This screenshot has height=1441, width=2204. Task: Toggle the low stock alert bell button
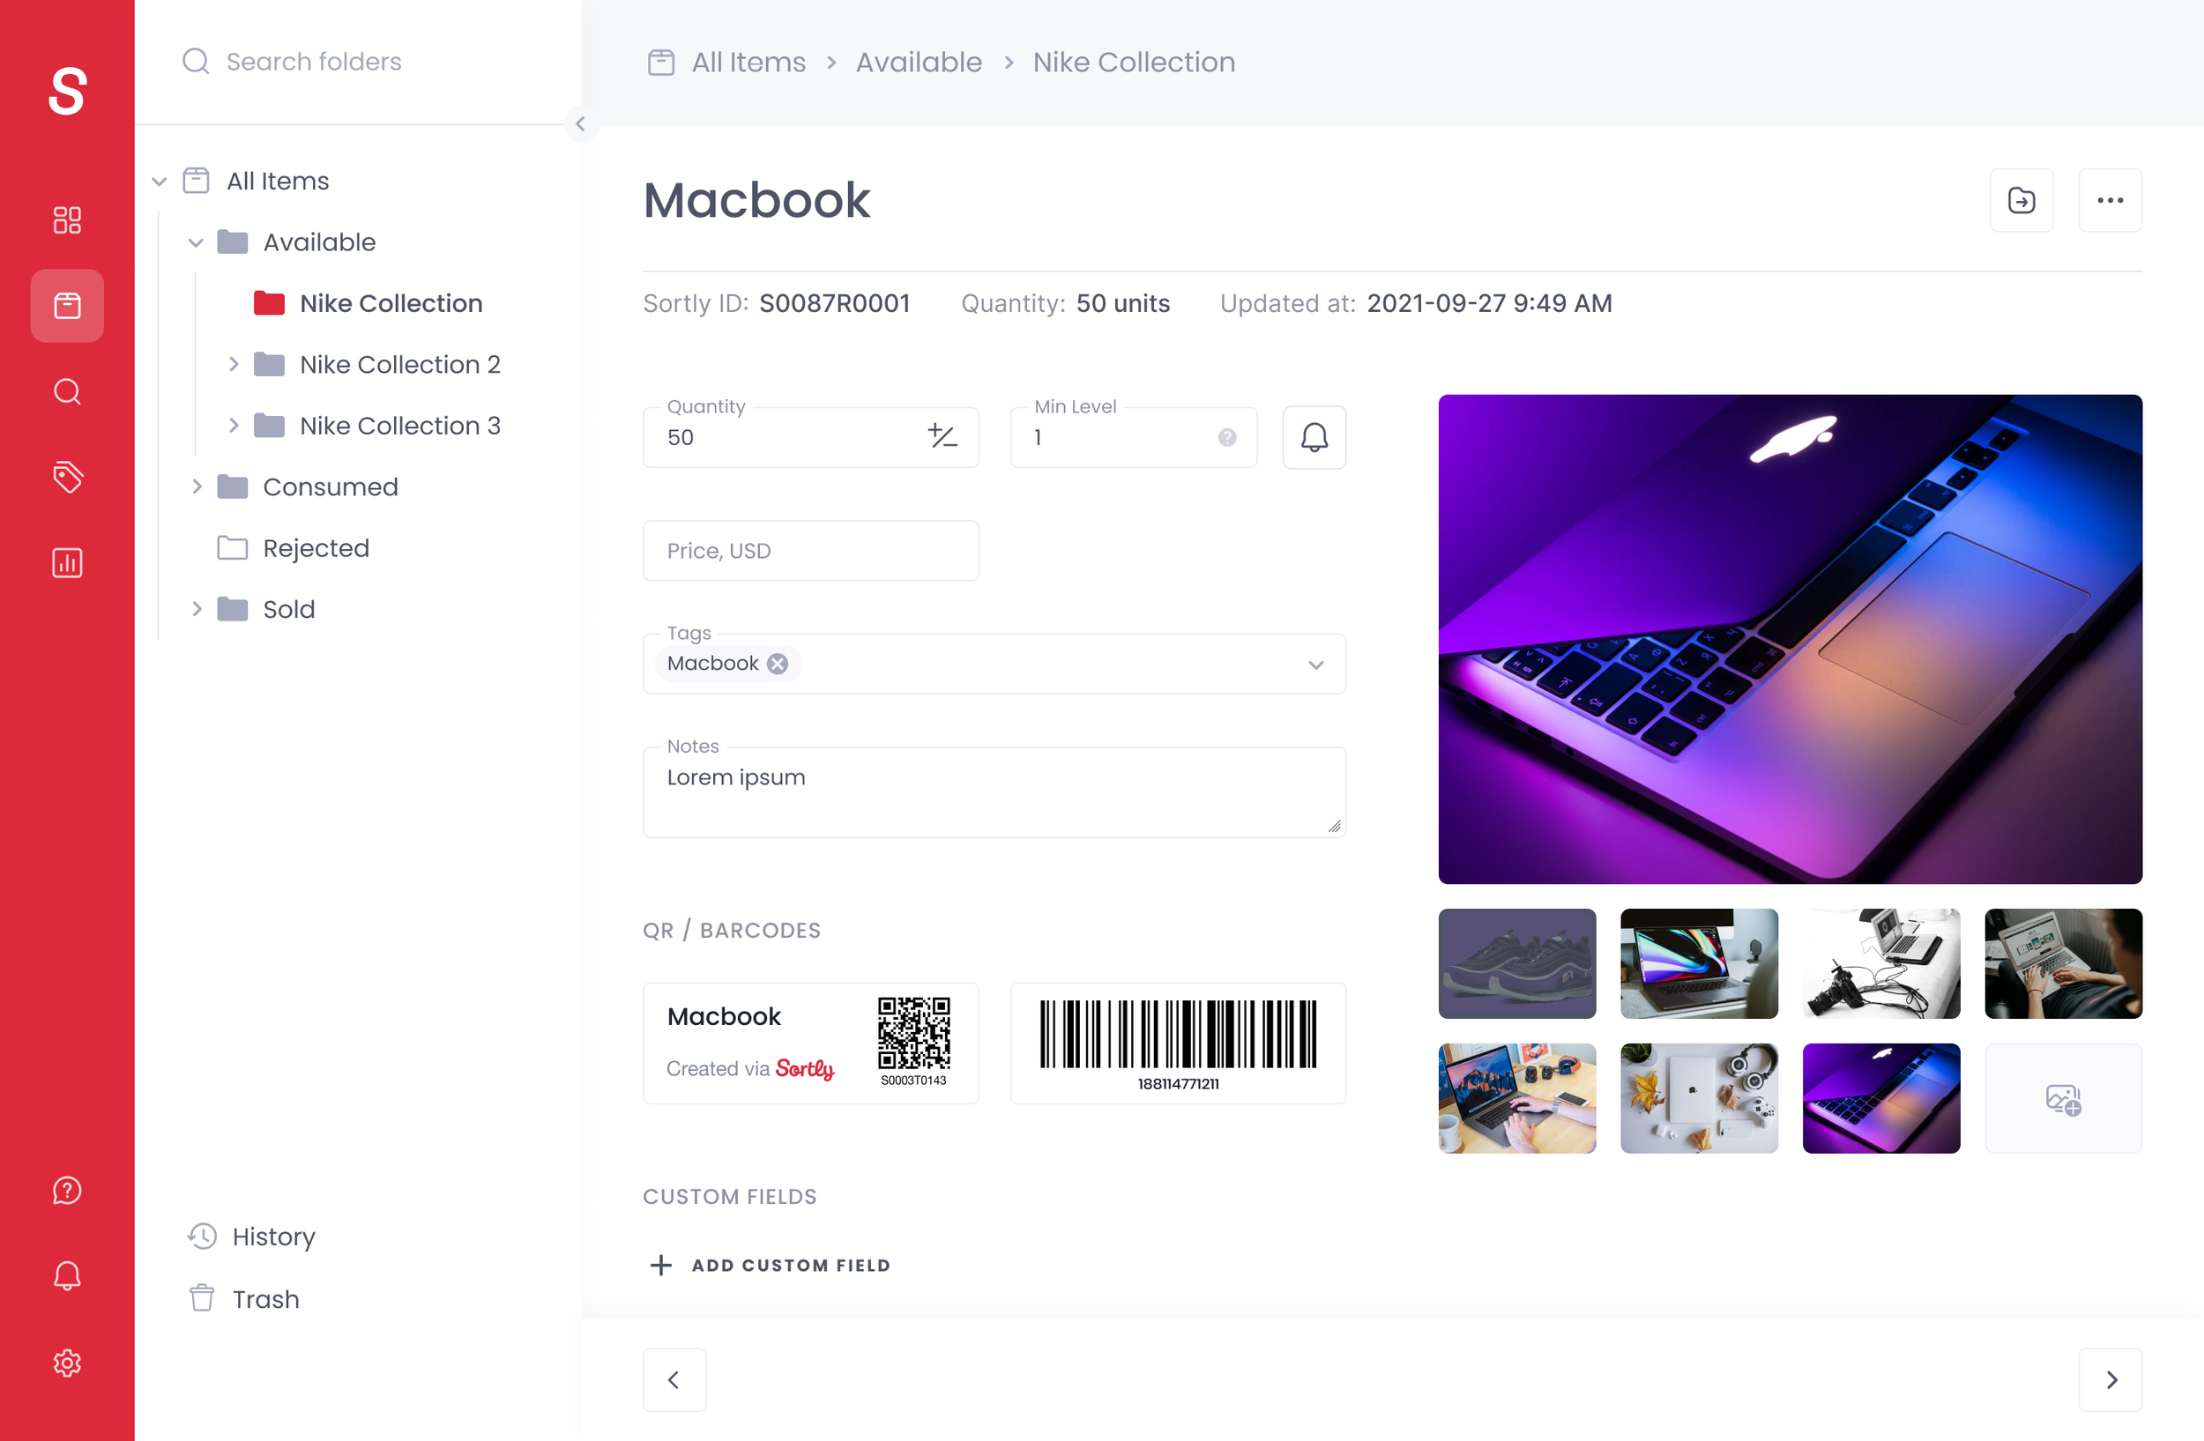coord(1313,437)
